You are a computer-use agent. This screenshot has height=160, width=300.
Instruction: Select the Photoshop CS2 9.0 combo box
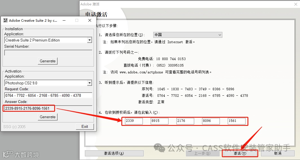[48, 83]
